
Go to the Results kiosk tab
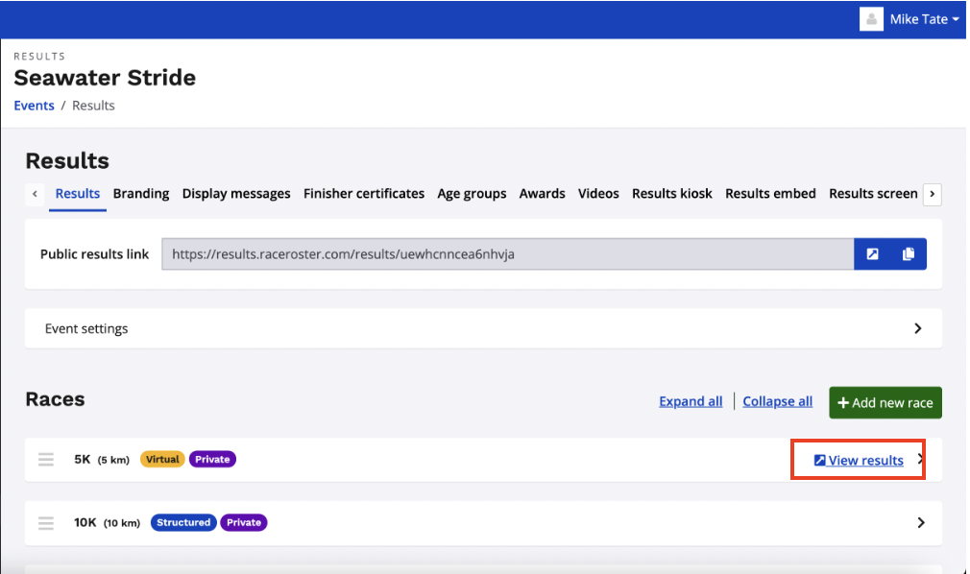pos(671,194)
